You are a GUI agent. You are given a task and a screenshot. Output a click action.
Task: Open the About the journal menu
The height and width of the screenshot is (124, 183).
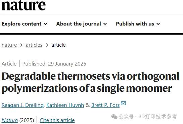coord(82,24)
